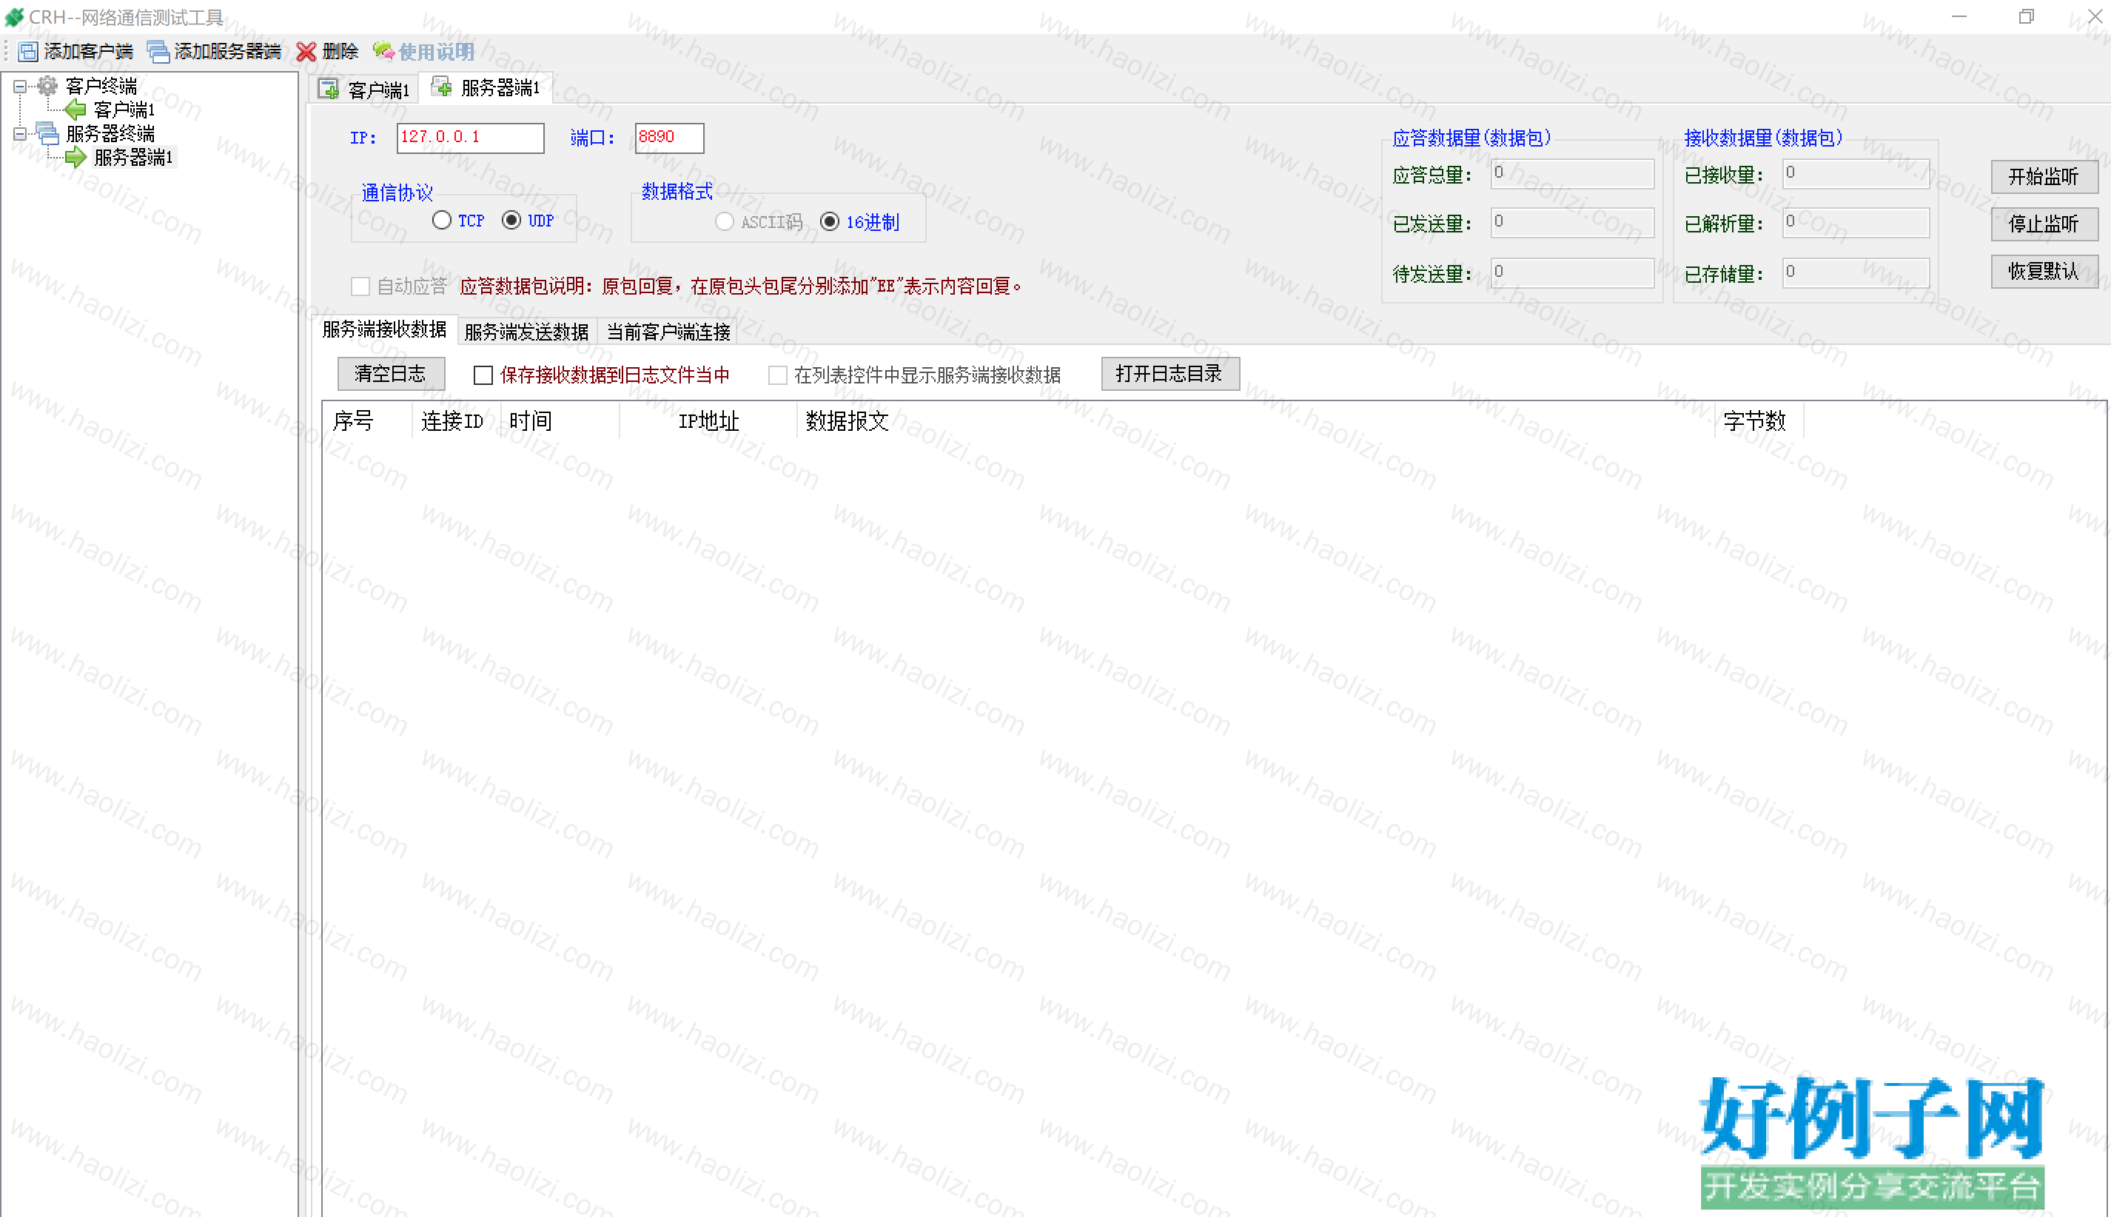Click the 服务器终端 server icon in tree
2111x1217 pixels.
pyautogui.click(x=48, y=133)
